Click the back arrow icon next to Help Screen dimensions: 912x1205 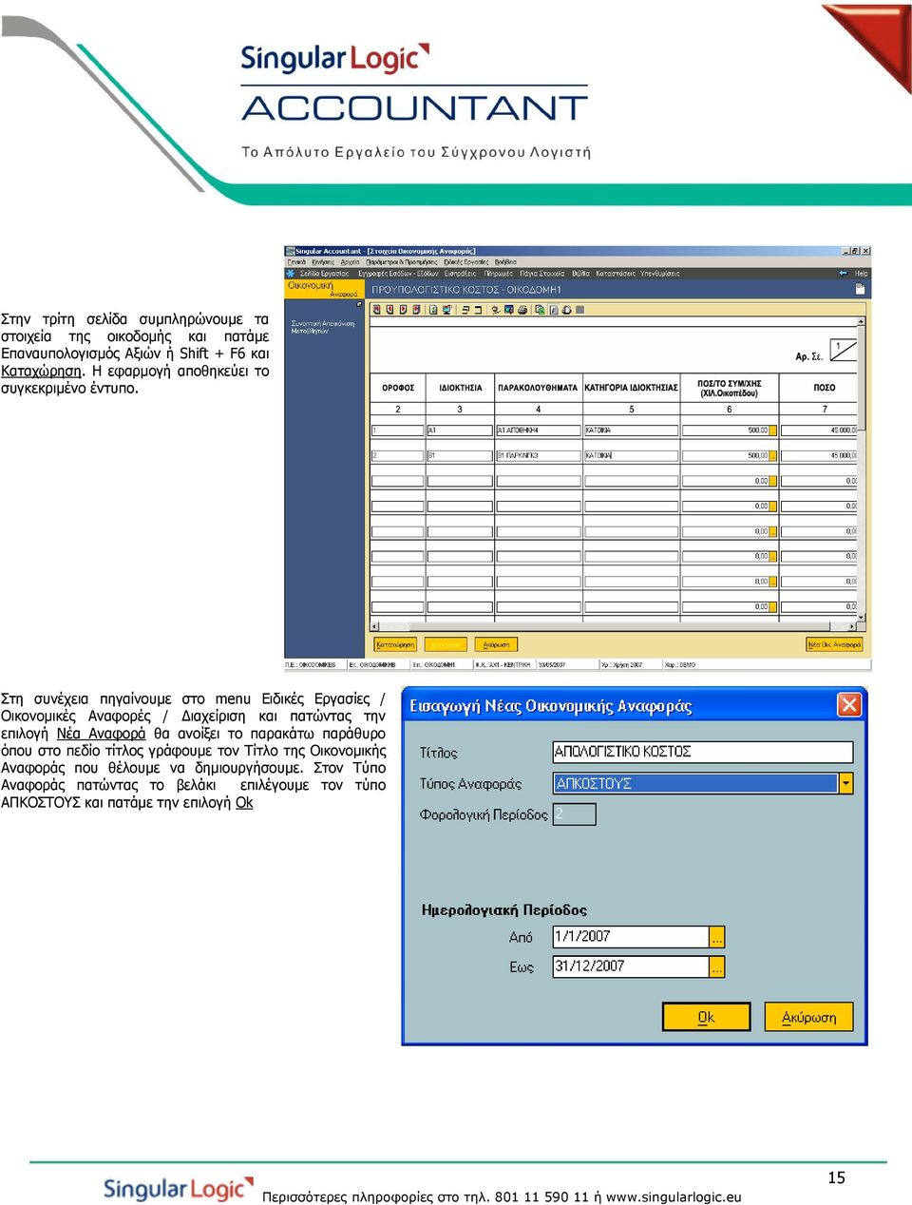click(x=843, y=273)
